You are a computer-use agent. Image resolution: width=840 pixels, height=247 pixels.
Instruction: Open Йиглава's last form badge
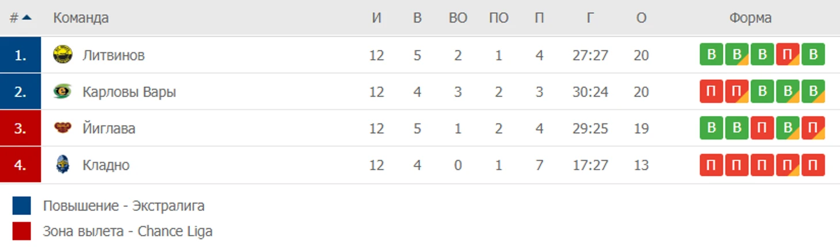pyautogui.click(x=813, y=128)
